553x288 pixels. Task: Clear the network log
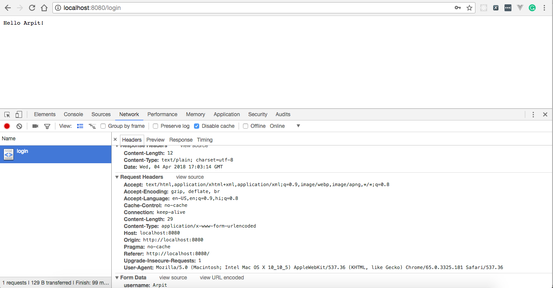click(x=19, y=126)
